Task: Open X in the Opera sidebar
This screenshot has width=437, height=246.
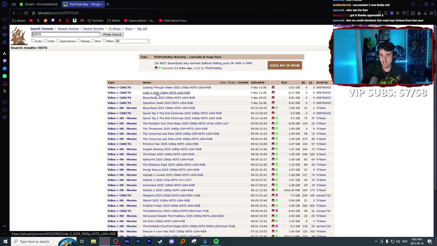Action: [5, 91]
